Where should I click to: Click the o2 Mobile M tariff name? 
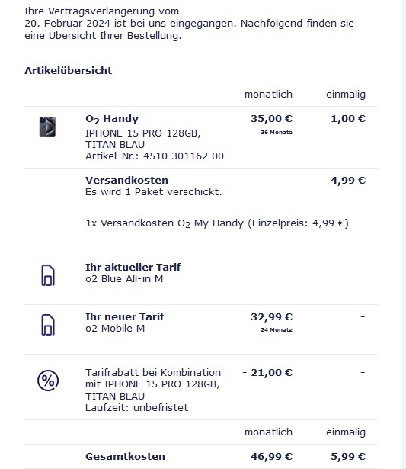[x=115, y=329]
